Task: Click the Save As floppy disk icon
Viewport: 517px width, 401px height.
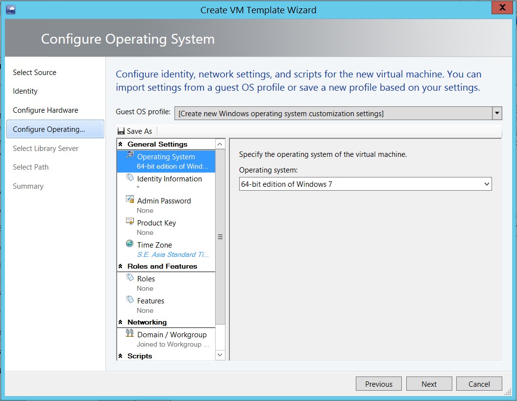Action: (121, 131)
